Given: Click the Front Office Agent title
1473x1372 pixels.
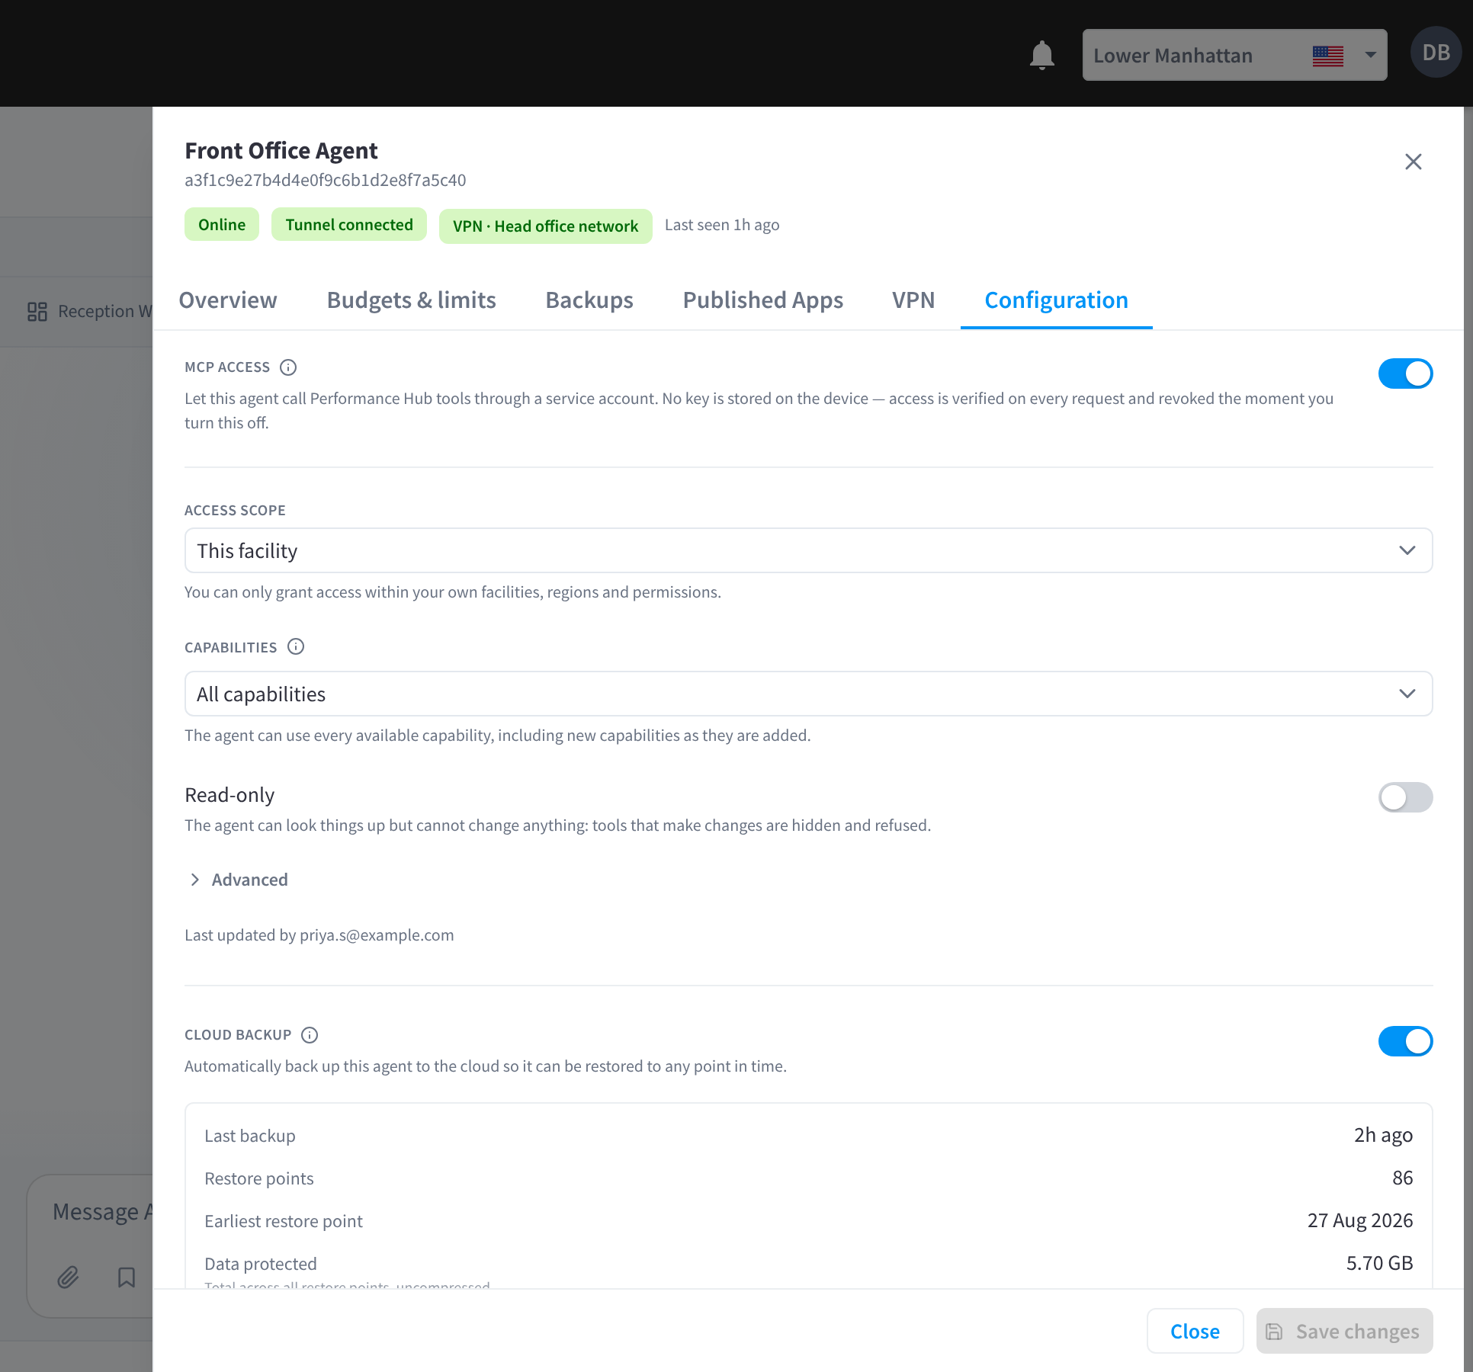Looking at the screenshot, I should click(281, 151).
